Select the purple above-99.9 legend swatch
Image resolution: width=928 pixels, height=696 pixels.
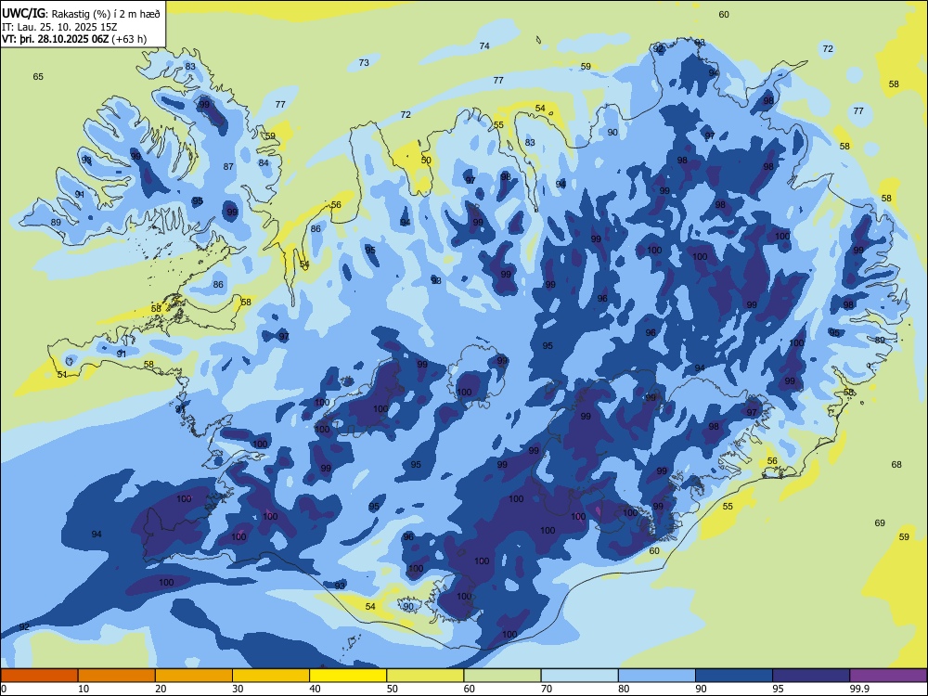point(888,676)
